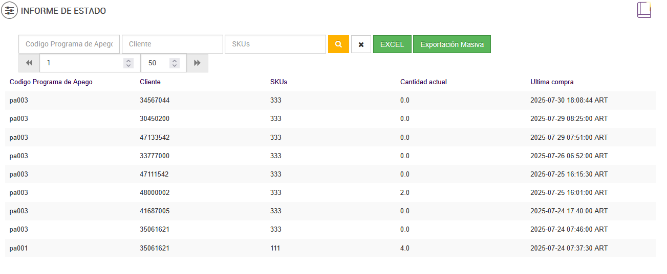Click into the Cliente filter field
Screen dimensions: 667x274
(x=172, y=44)
